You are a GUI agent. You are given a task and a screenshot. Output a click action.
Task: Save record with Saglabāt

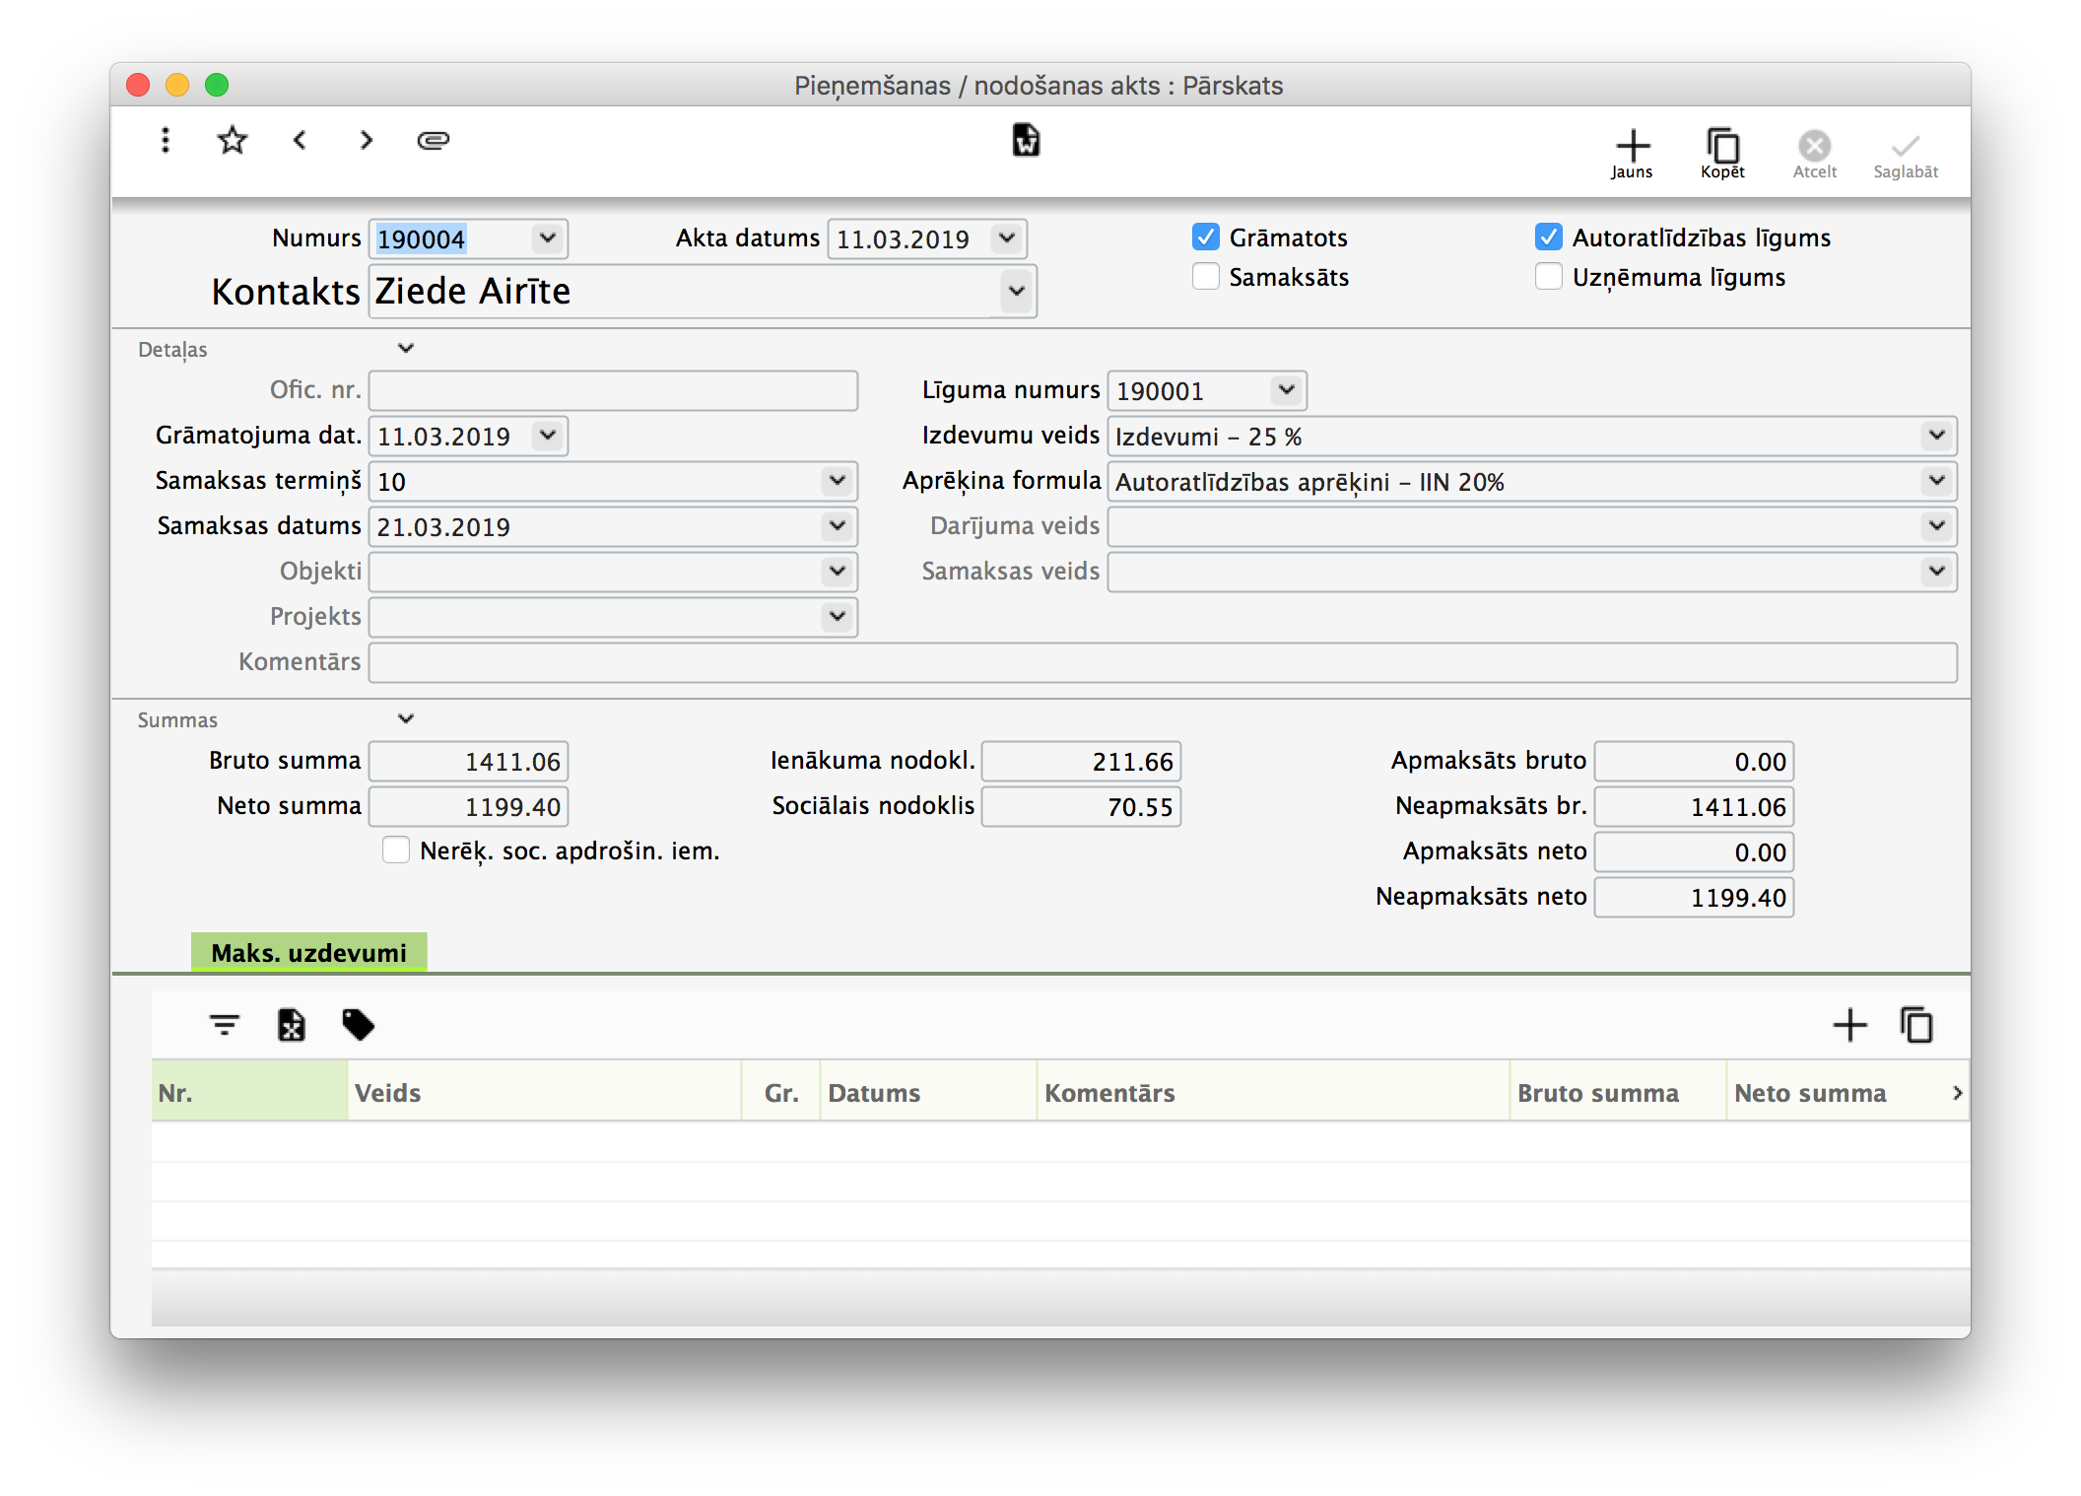[1906, 154]
